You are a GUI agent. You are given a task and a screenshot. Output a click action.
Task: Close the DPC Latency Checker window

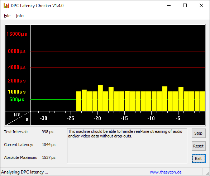coord(201,5)
